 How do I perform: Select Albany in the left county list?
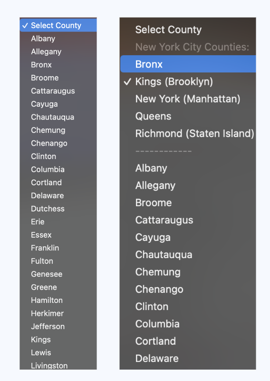(58, 39)
